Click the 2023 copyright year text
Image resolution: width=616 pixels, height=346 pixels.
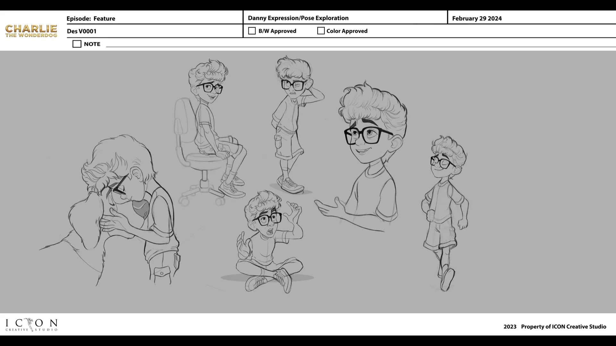click(x=510, y=326)
